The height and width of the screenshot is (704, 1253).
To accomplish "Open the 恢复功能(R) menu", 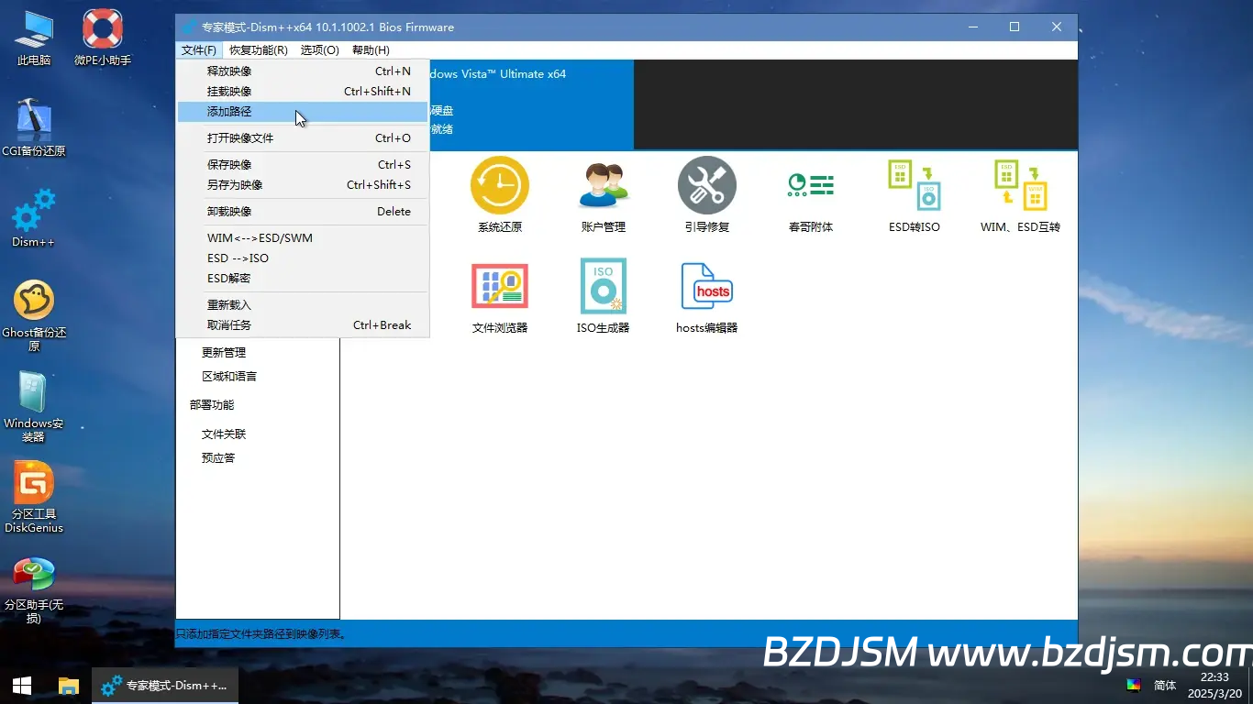I will point(259,50).
